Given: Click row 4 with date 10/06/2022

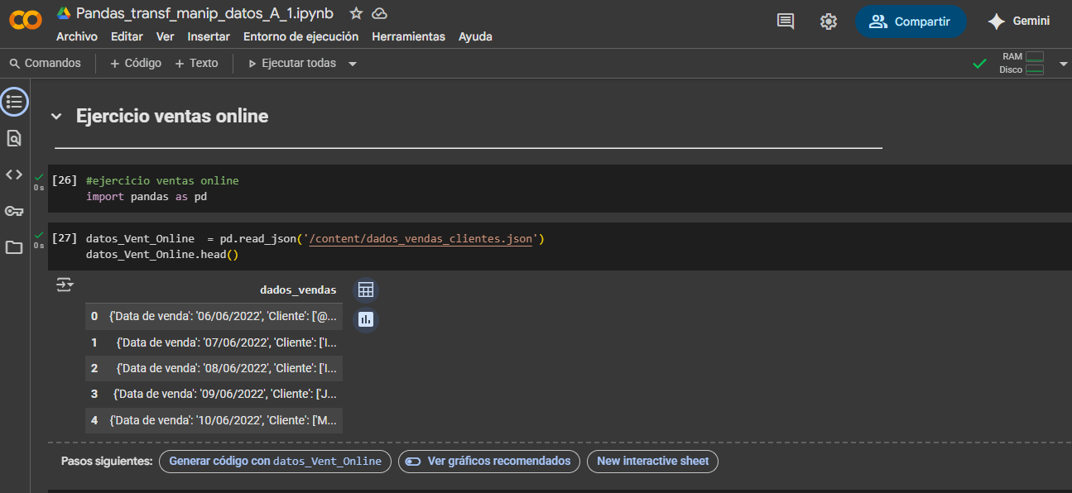Looking at the screenshot, I should [x=214, y=420].
